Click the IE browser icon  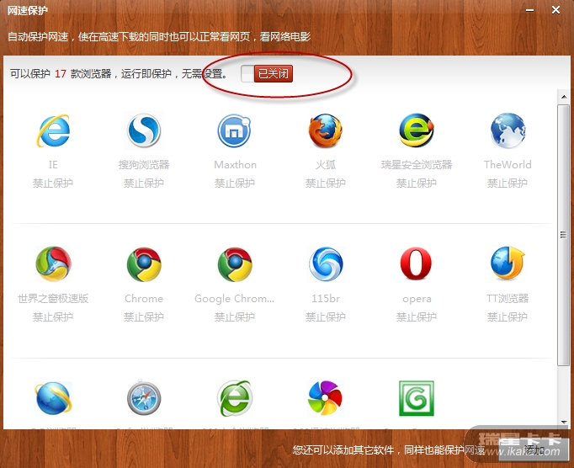click(x=53, y=130)
